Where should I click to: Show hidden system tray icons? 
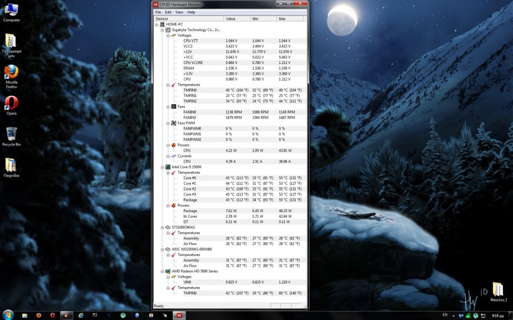coord(454,316)
